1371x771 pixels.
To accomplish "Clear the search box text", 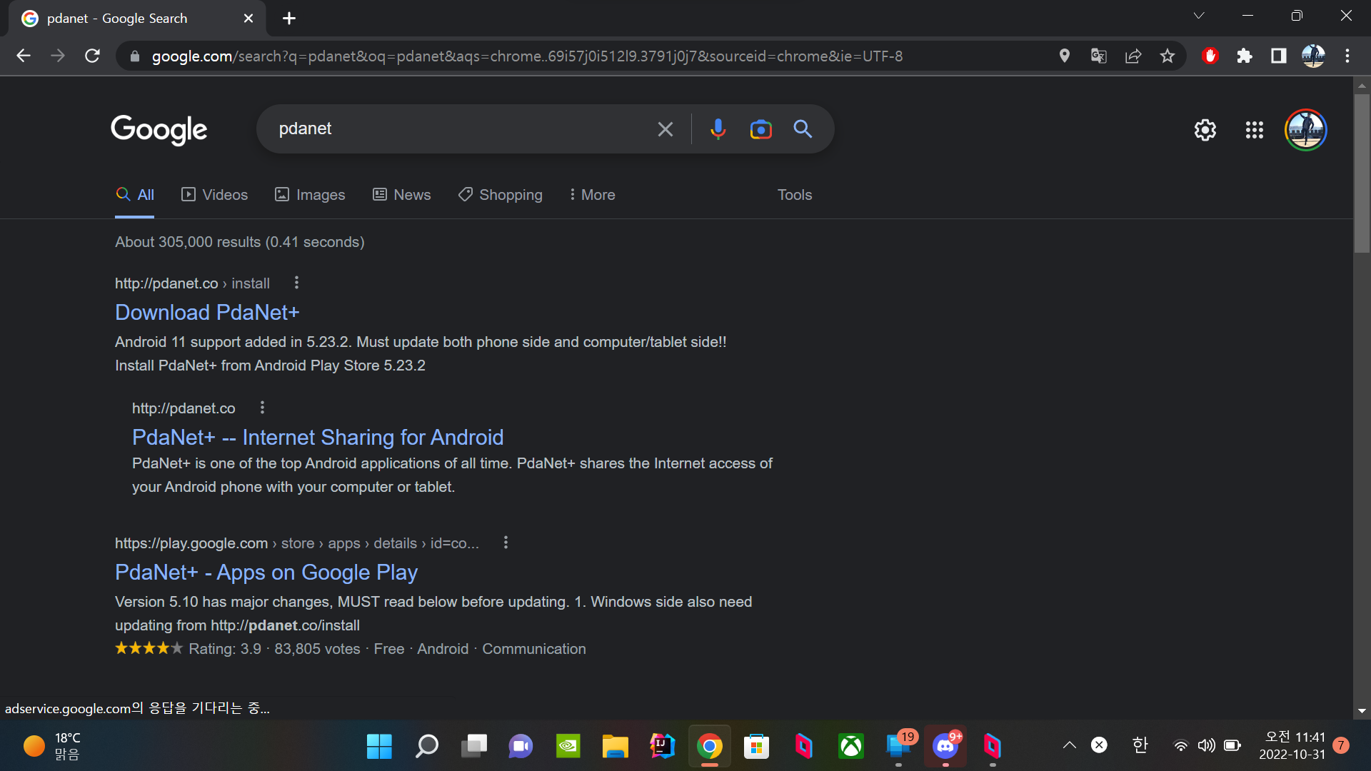I will click(665, 129).
